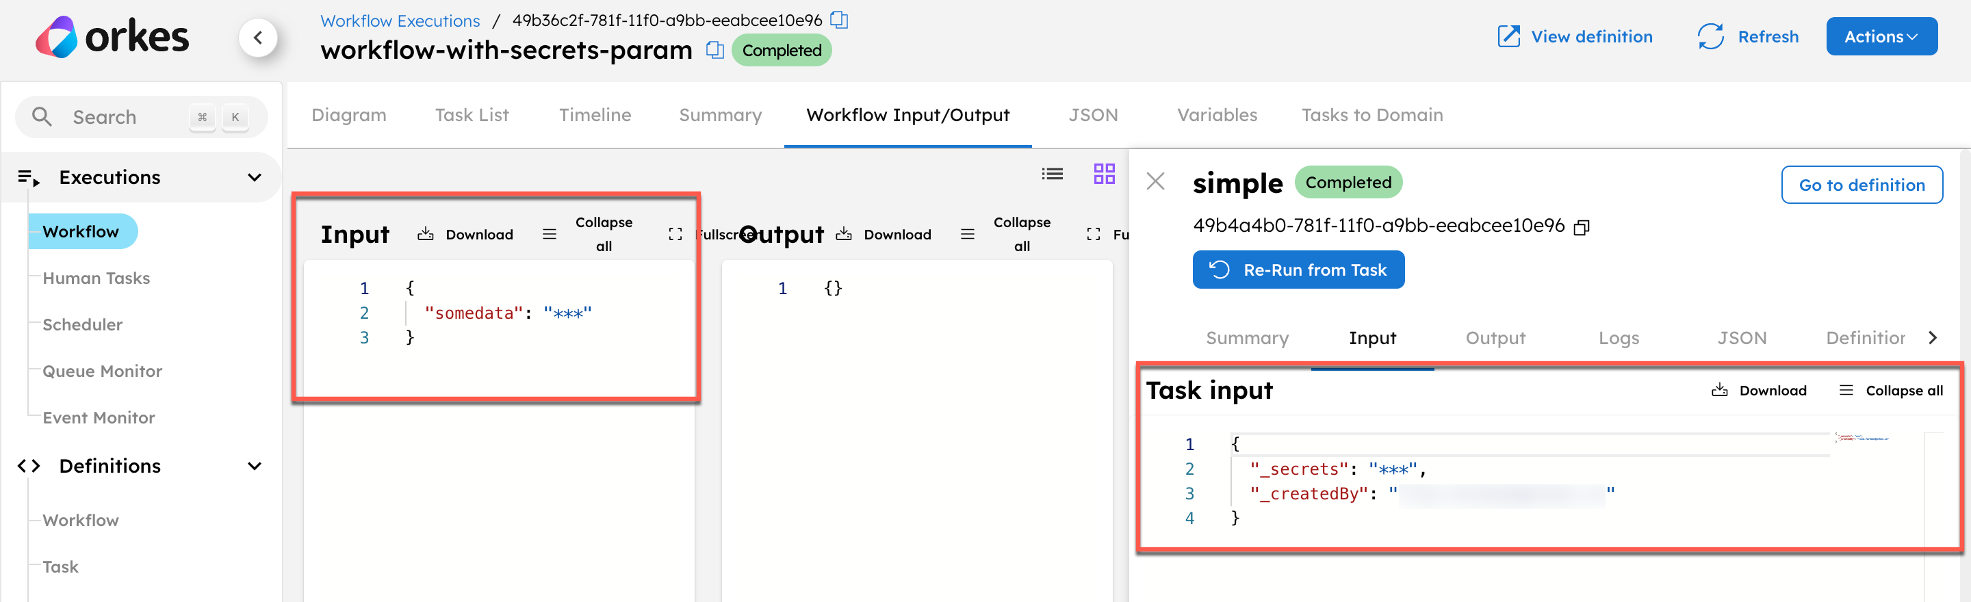Collapse the Executions section chevron
Viewport: 1971px width, 602px height.
point(255,177)
